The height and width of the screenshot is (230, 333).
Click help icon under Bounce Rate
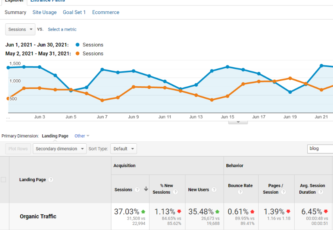tap(240, 192)
